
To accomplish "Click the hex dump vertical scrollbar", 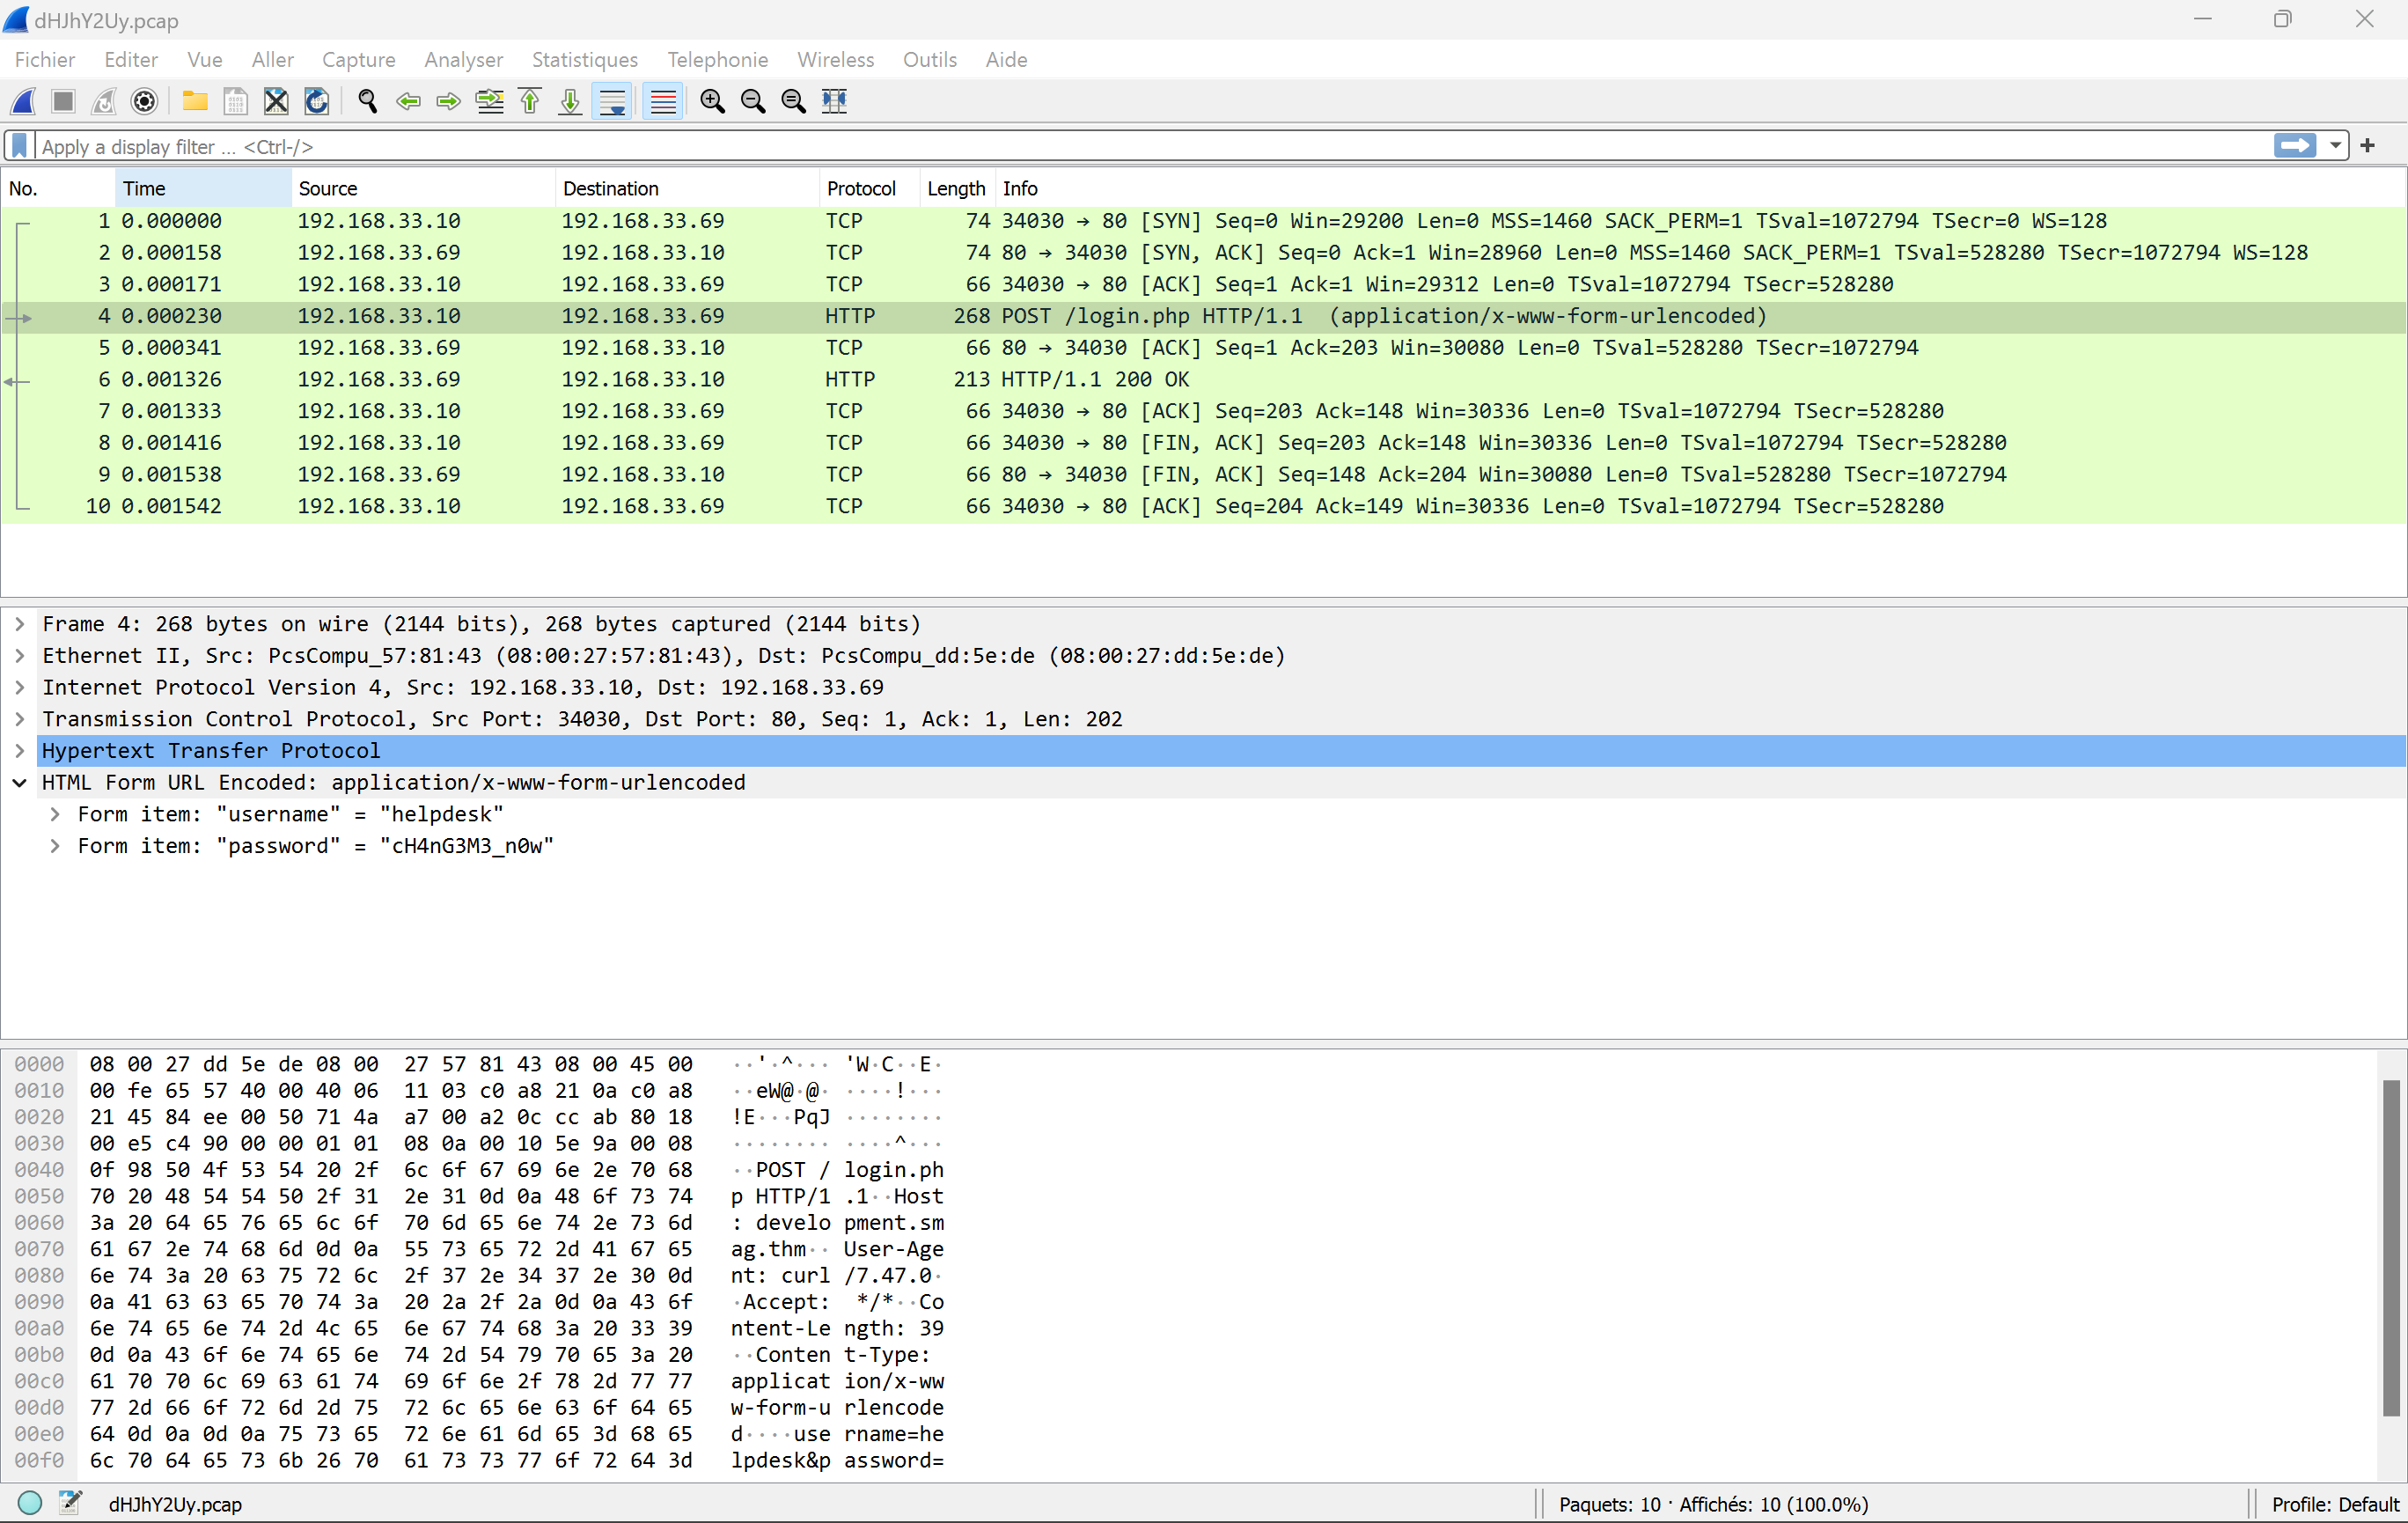I will pyautogui.click(x=2391, y=1248).
